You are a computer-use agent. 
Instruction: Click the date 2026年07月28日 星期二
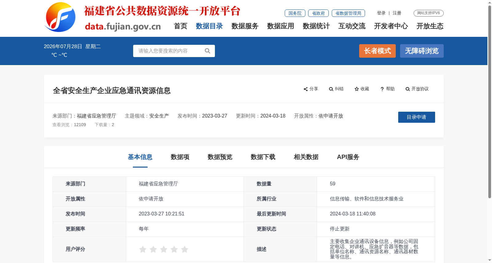click(72, 47)
